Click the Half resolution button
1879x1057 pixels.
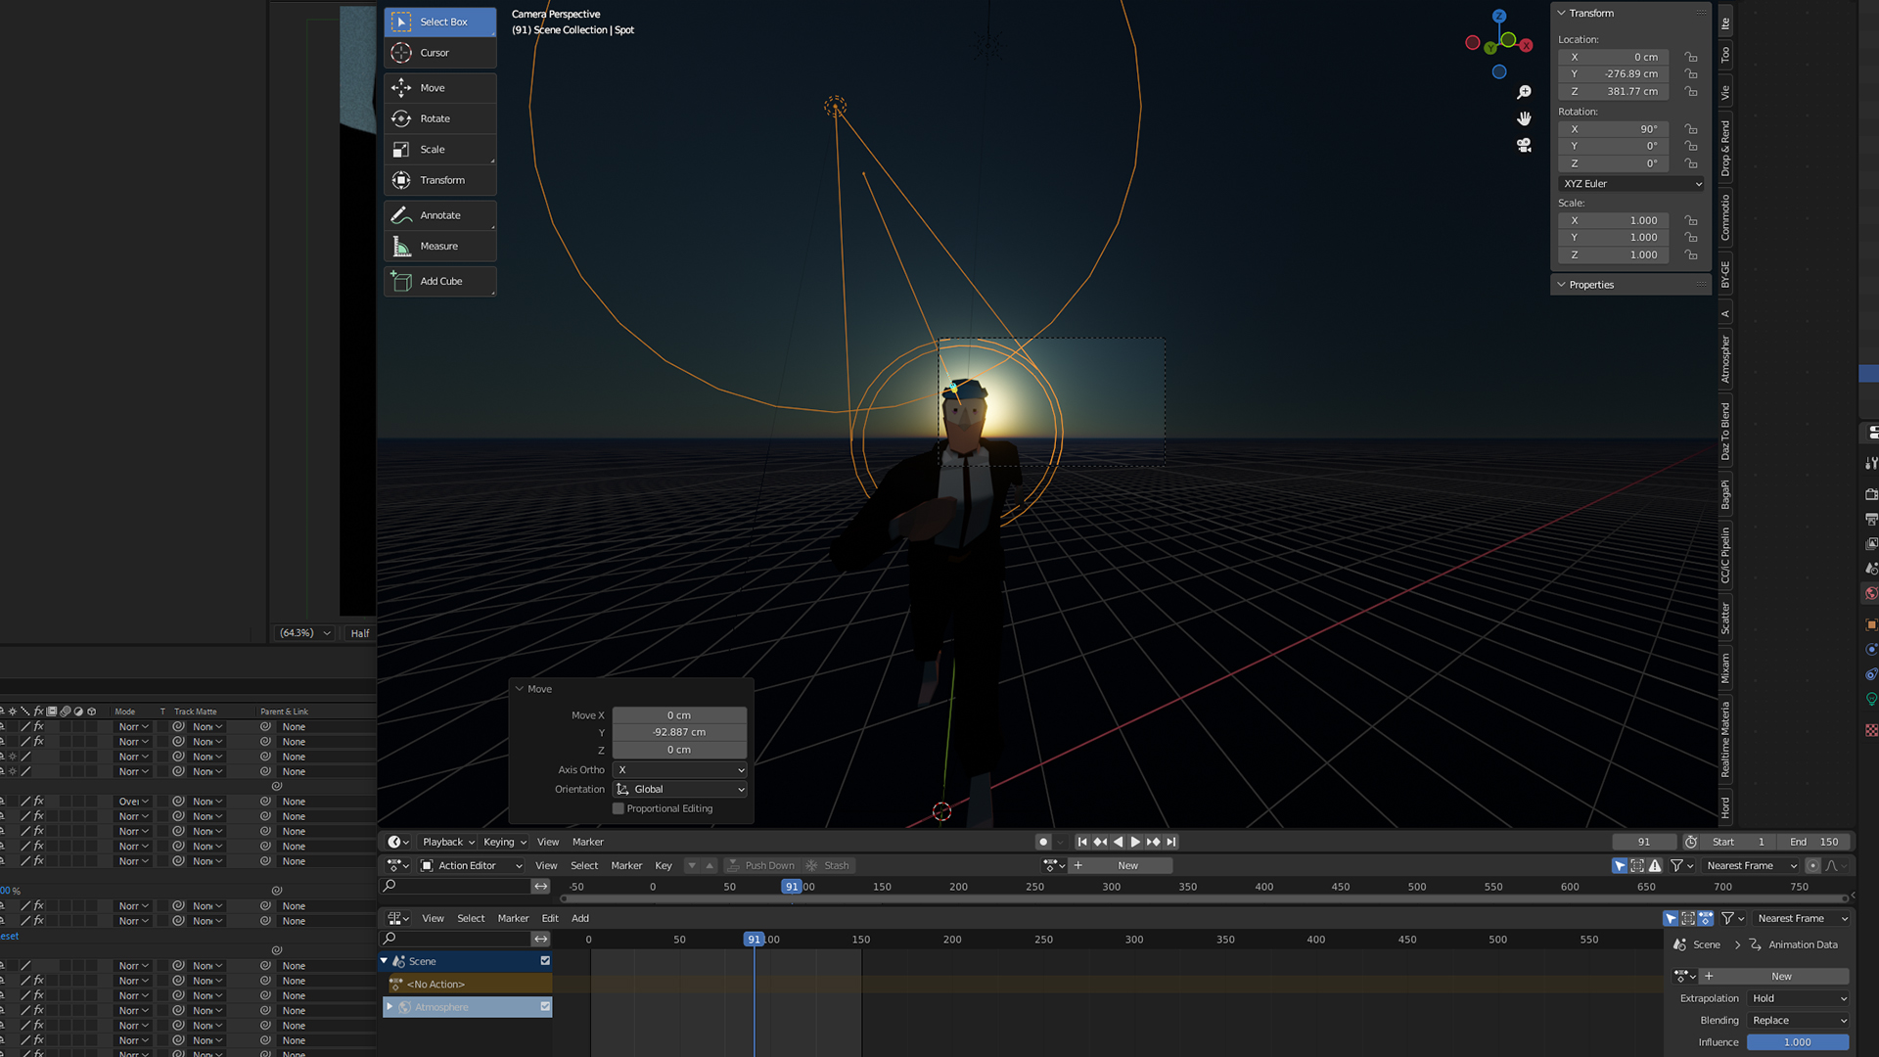click(360, 633)
